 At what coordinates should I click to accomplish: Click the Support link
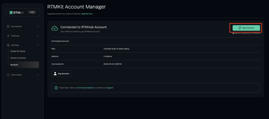tap(110, 88)
